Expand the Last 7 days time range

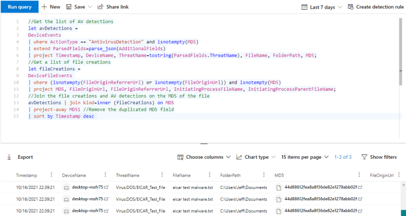(323, 7)
